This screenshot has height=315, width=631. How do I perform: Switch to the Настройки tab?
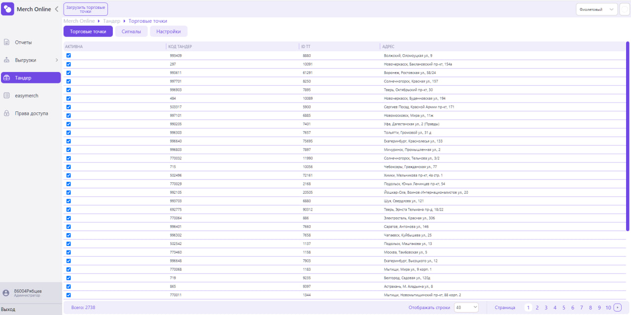click(x=169, y=32)
